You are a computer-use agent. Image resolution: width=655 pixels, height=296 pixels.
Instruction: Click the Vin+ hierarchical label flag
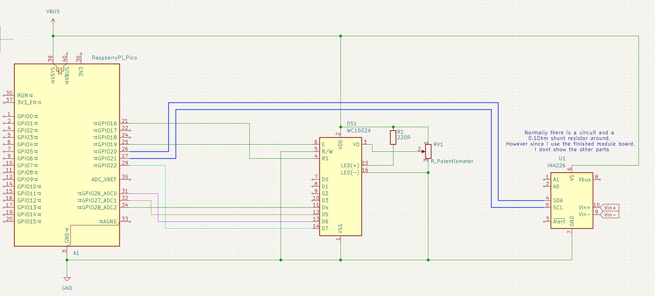pyautogui.click(x=610, y=207)
